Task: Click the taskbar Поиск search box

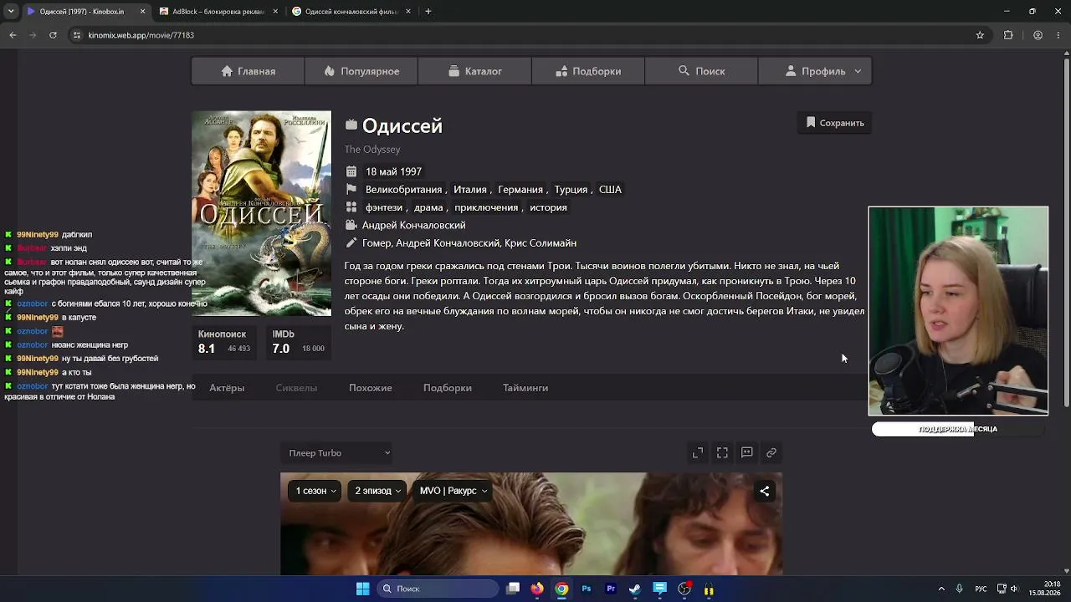Action: 437,589
